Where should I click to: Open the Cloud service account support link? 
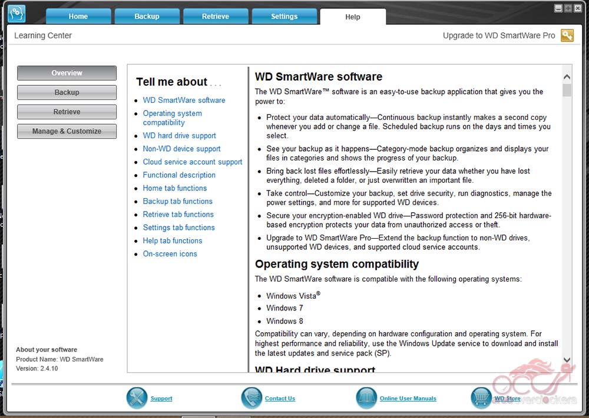pos(192,162)
